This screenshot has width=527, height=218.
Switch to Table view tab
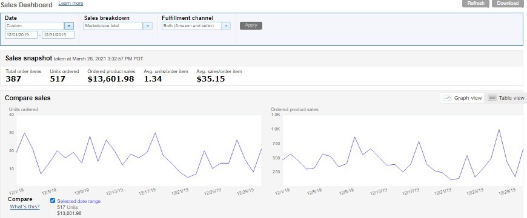click(506, 98)
